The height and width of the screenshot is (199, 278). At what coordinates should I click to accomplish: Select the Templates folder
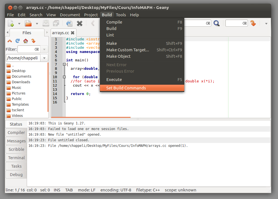pos(27,105)
